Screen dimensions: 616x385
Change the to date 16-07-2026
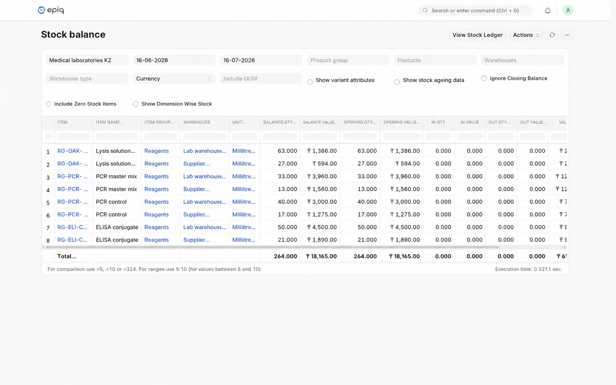coord(261,60)
